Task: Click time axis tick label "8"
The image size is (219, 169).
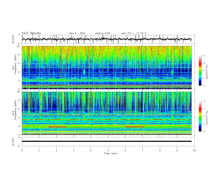Action: pyautogui.click(x=160, y=150)
